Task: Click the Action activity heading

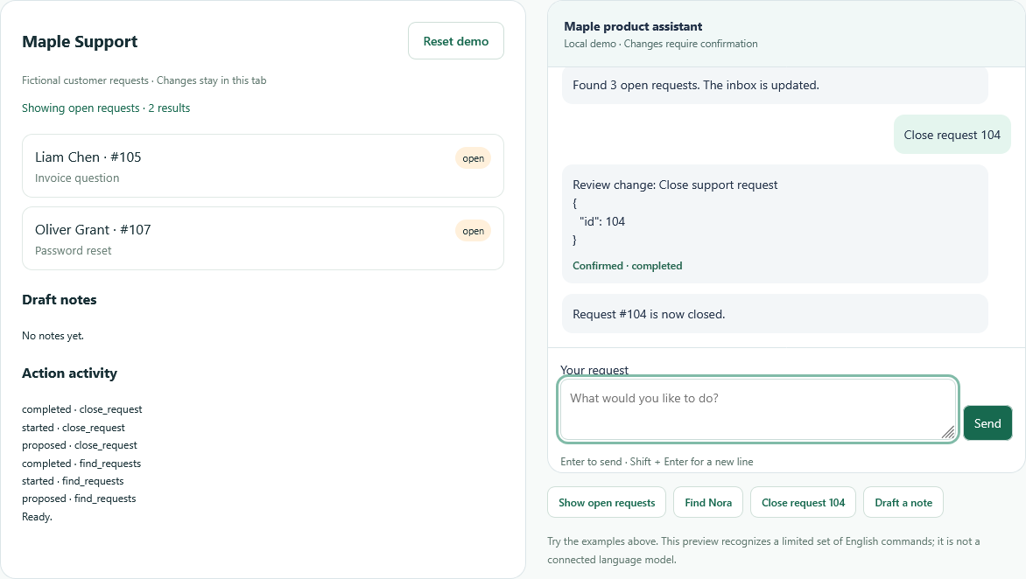Action: click(69, 373)
